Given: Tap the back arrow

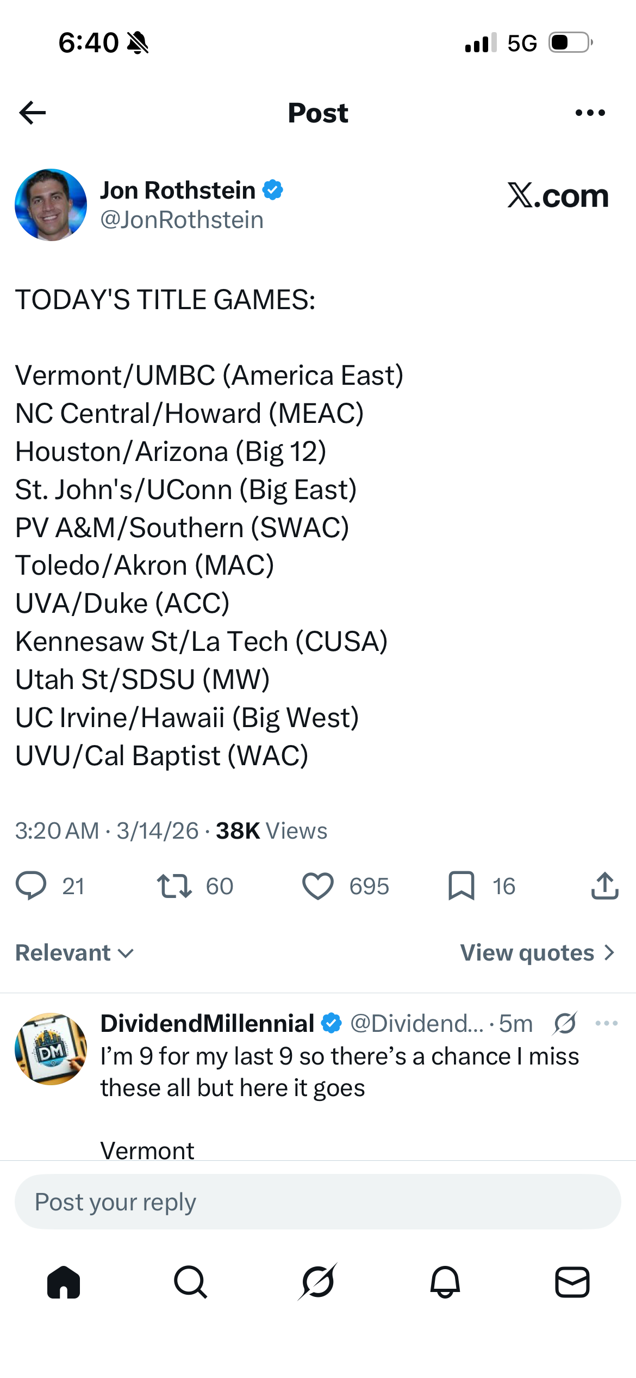Looking at the screenshot, I should click(33, 113).
